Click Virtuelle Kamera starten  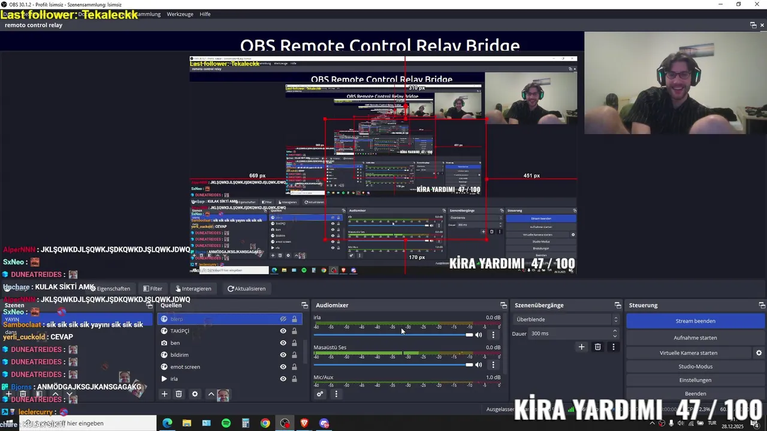click(x=689, y=353)
